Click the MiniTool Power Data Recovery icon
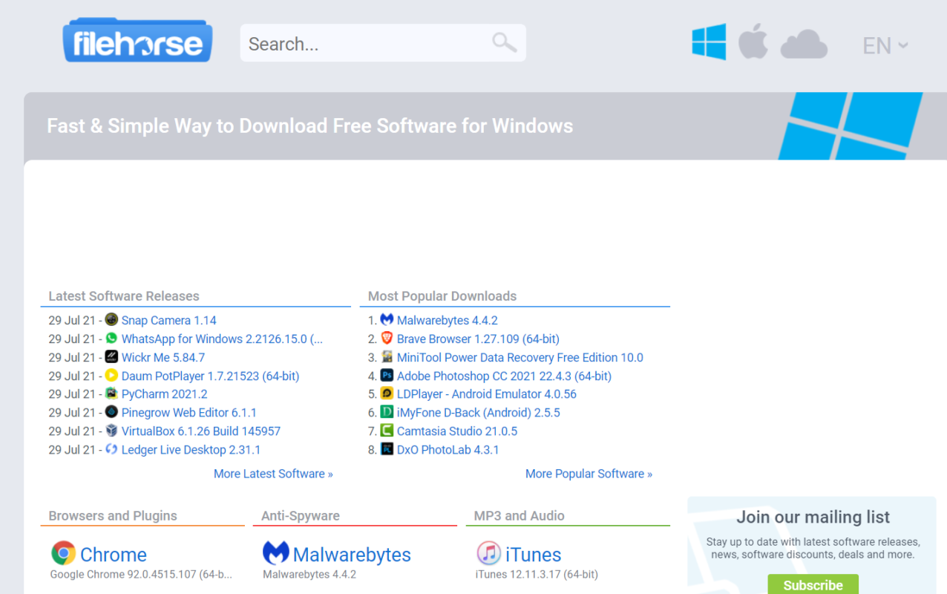The image size is (947, 594). [x=387, y=357]
